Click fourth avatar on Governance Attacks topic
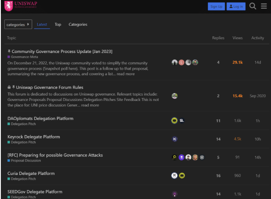 (x=195, y=157)
